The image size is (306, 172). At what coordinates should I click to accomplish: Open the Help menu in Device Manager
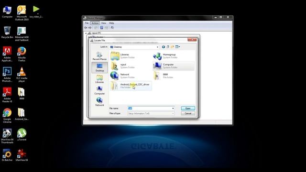[x=111, y=23]
